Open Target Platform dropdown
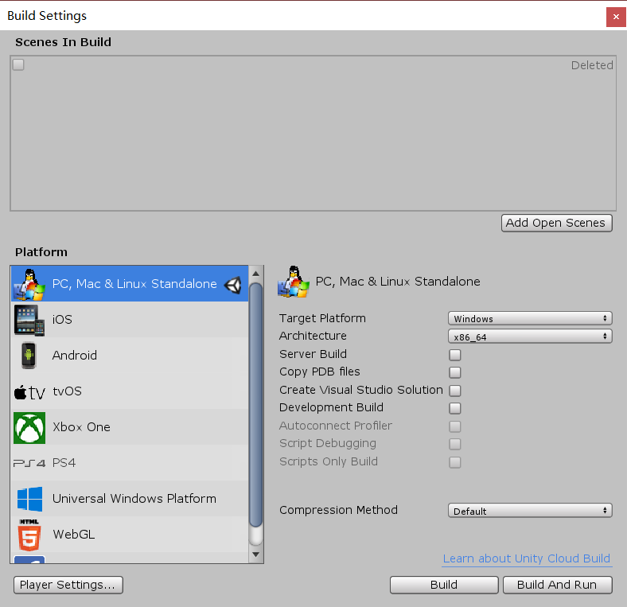Screen dimensions: 627x607 [530, 318]
